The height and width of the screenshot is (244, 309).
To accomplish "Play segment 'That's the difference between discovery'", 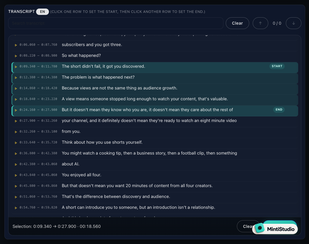I will 16,197.
